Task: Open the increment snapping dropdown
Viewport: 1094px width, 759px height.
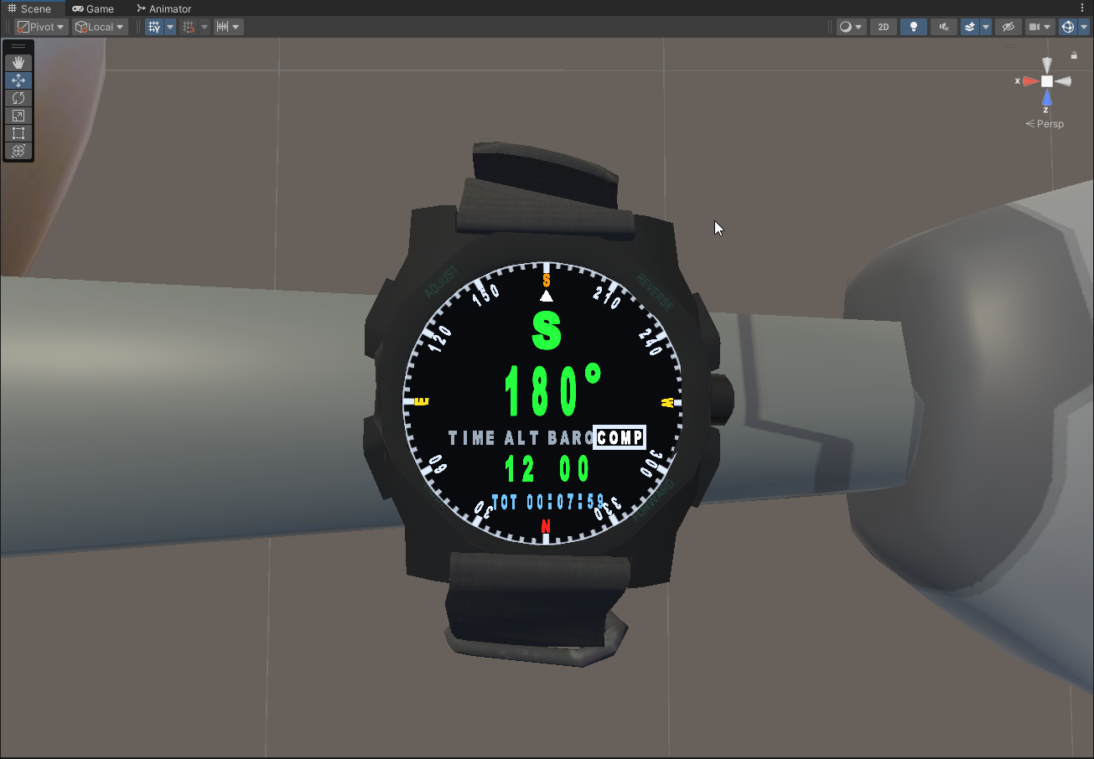Action: tap(228, 27)
